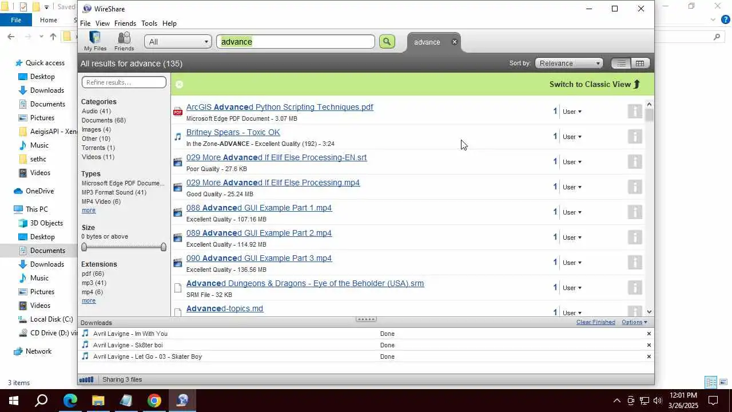Viewport: 732px width, 412px height.
Task: Open the Help menu
Action: pyautogui.click(x=169, y=23)
